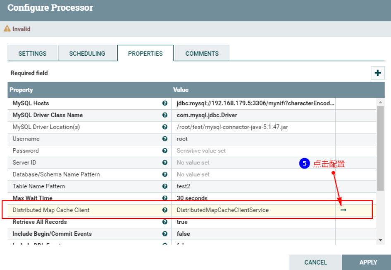The image size is (391, 270).
Task: Switch to the COMMENTS tab
Action: point(202,53)
